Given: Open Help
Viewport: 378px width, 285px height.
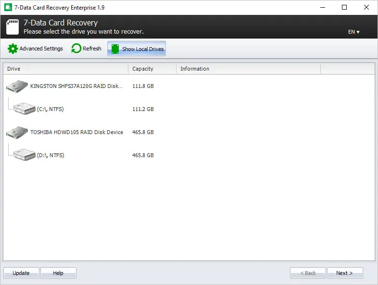Looking at the screenshot, I should 58,273.
